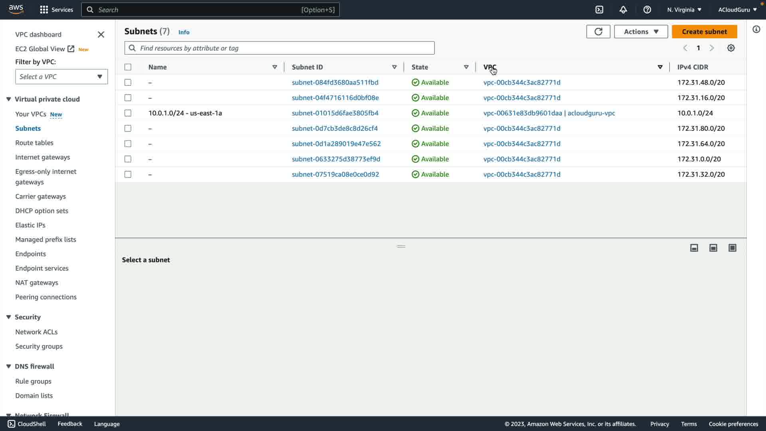This screenshot has height=431, width=766.
Task: Click the Find resources search field
Action: [279, 48]
